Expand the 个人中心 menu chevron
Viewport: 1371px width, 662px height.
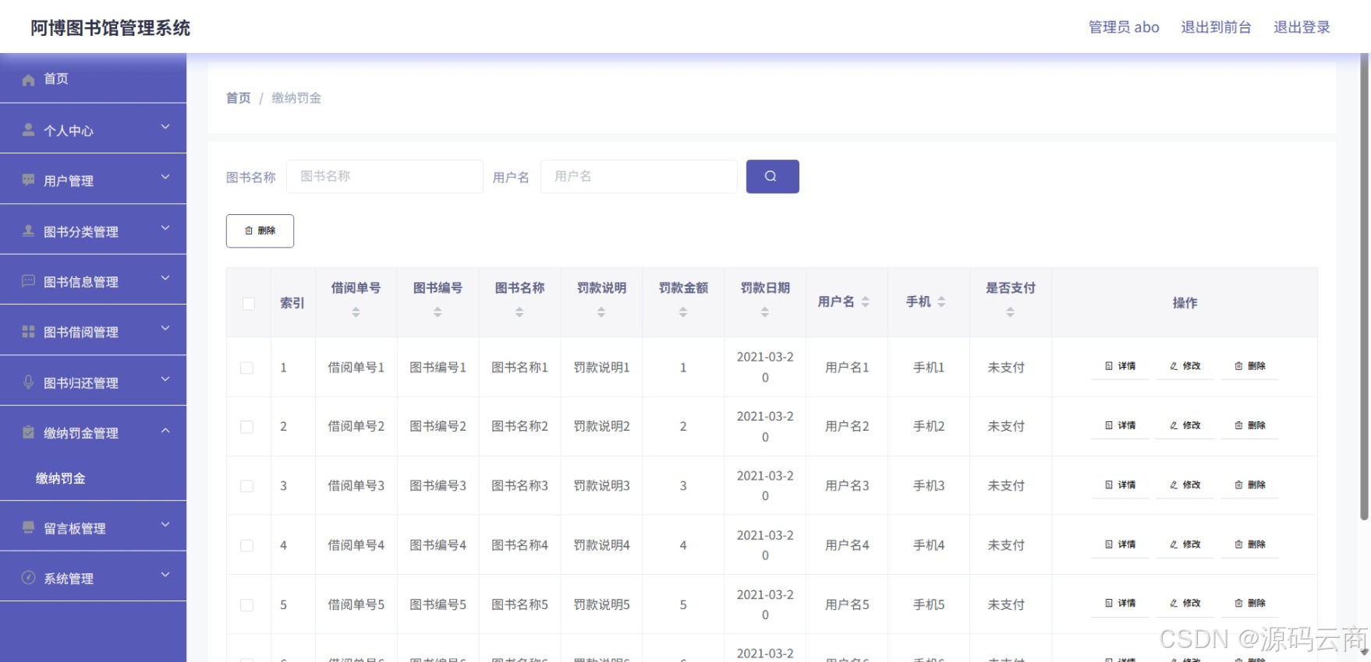[165, 127]
